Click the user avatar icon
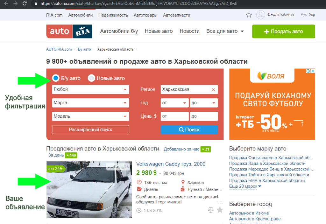 click(x=260, y=15)
